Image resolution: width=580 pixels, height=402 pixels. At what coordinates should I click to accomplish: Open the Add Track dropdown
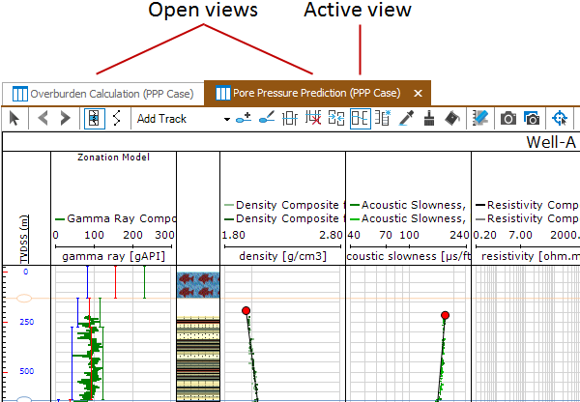227,119
